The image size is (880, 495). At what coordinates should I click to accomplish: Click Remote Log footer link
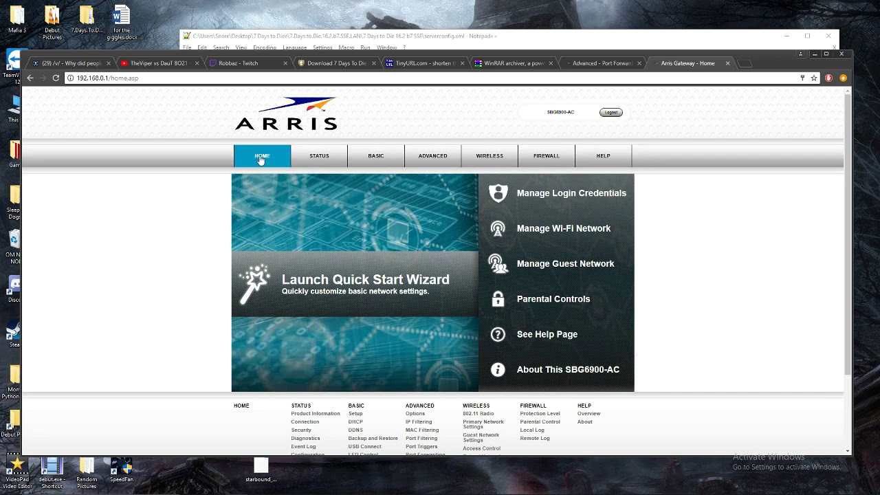(x=535, y=439)
